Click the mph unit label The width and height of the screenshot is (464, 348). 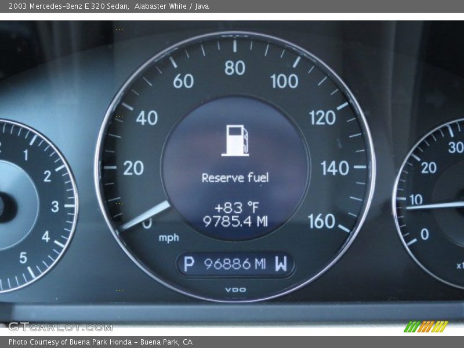tap(169, 238)
